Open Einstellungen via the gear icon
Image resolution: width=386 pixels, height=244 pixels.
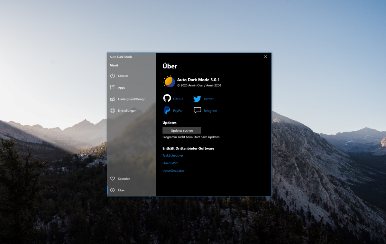(113, 110)
